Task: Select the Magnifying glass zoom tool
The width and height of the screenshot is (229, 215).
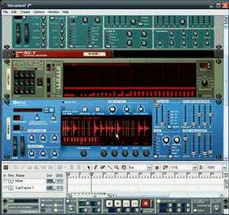Action: tap(116, 167)
